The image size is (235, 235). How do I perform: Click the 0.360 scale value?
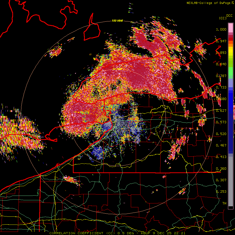pos(221,169)
